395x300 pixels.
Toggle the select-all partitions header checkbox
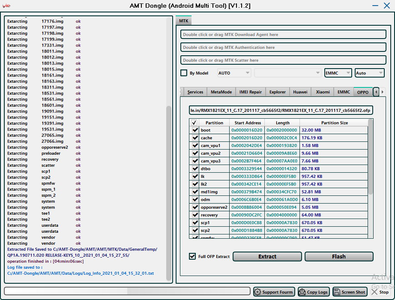point(194,123)
